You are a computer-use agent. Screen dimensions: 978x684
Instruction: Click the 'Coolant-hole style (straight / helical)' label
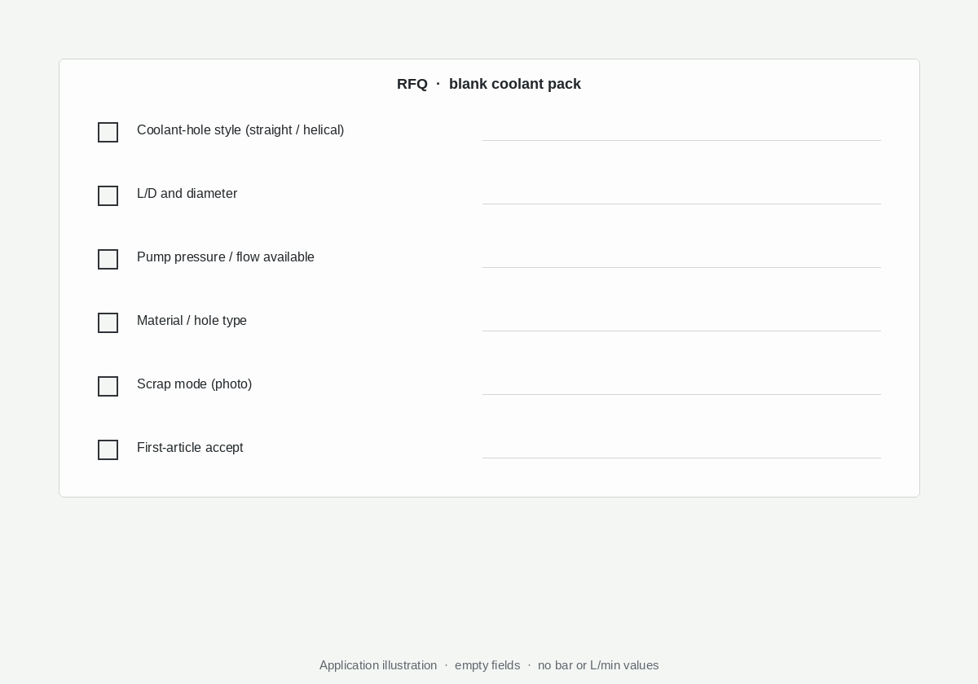coord(240,130)
